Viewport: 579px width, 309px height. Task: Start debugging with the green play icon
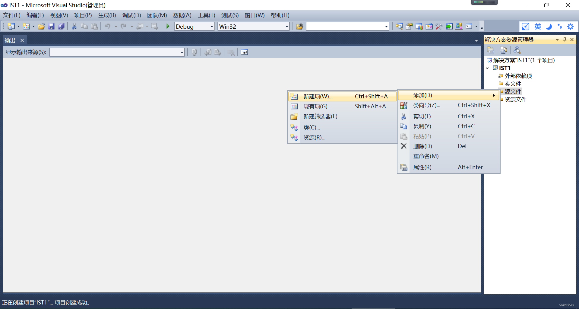coord(168,27)
